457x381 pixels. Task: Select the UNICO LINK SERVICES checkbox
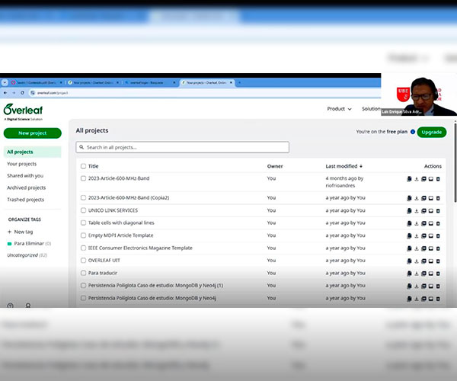pyautogui.click(x=83, y=210)
